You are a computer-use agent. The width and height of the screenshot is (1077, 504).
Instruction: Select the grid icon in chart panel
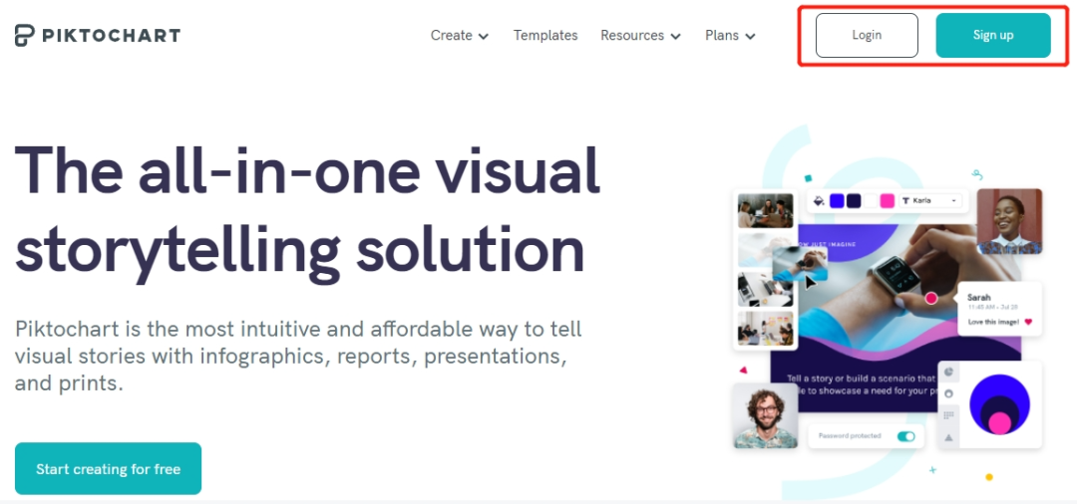[948, 415]
